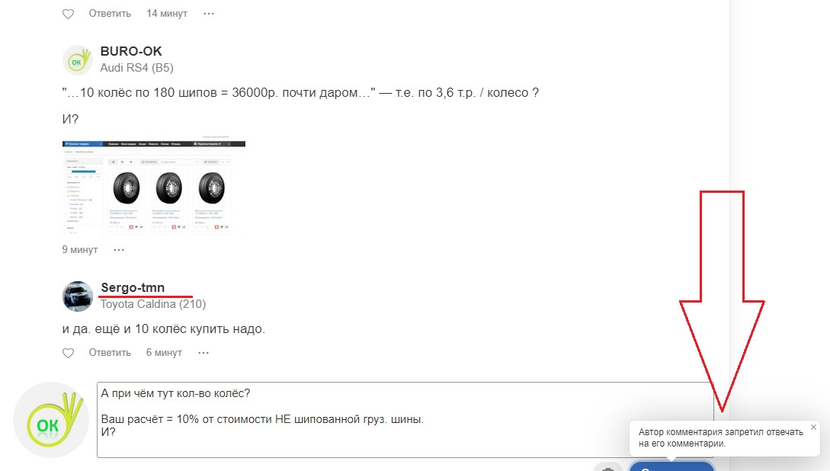This screenshot has width=830, height=471.
Task: Click Sergo-tmn's car avatar
Action: pyautogui.click(x=77, y=296)
